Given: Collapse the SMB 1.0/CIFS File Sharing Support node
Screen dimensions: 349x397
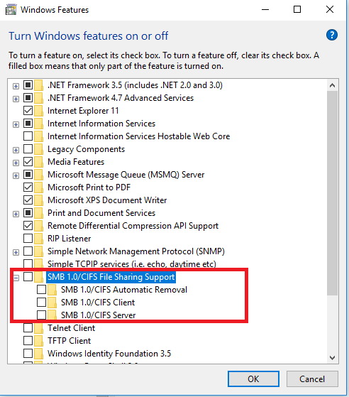Looking at the screenshot, I should pyautogui.click(x=16, y=278).
